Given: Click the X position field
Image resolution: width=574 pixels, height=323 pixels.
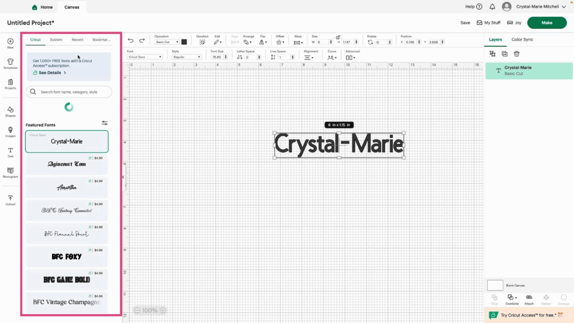Looking at the screenshot, I should point(410,43).
